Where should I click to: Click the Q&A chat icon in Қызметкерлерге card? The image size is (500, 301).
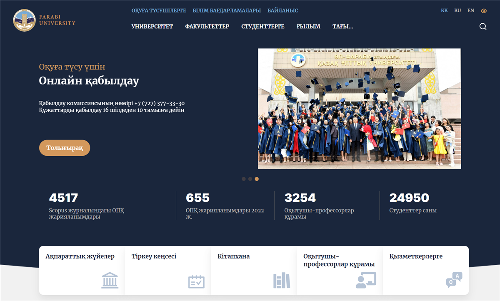(x=454, y=280)
